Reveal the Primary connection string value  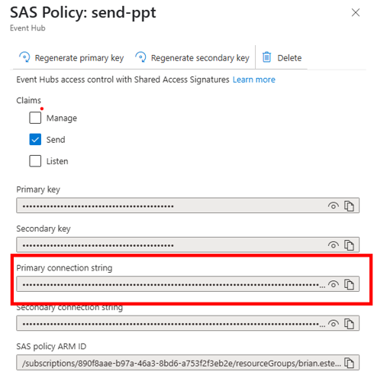[334, 284]
